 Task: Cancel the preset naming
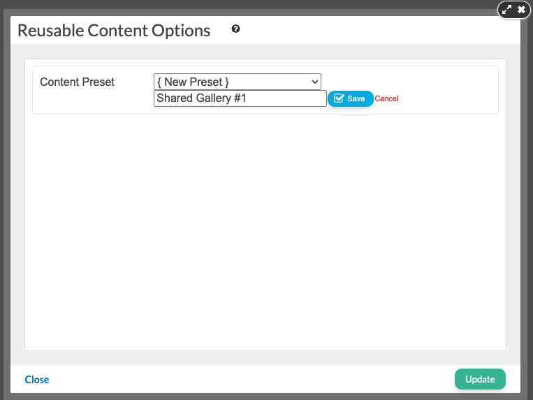pyautogui.click(x=386, y=98)
